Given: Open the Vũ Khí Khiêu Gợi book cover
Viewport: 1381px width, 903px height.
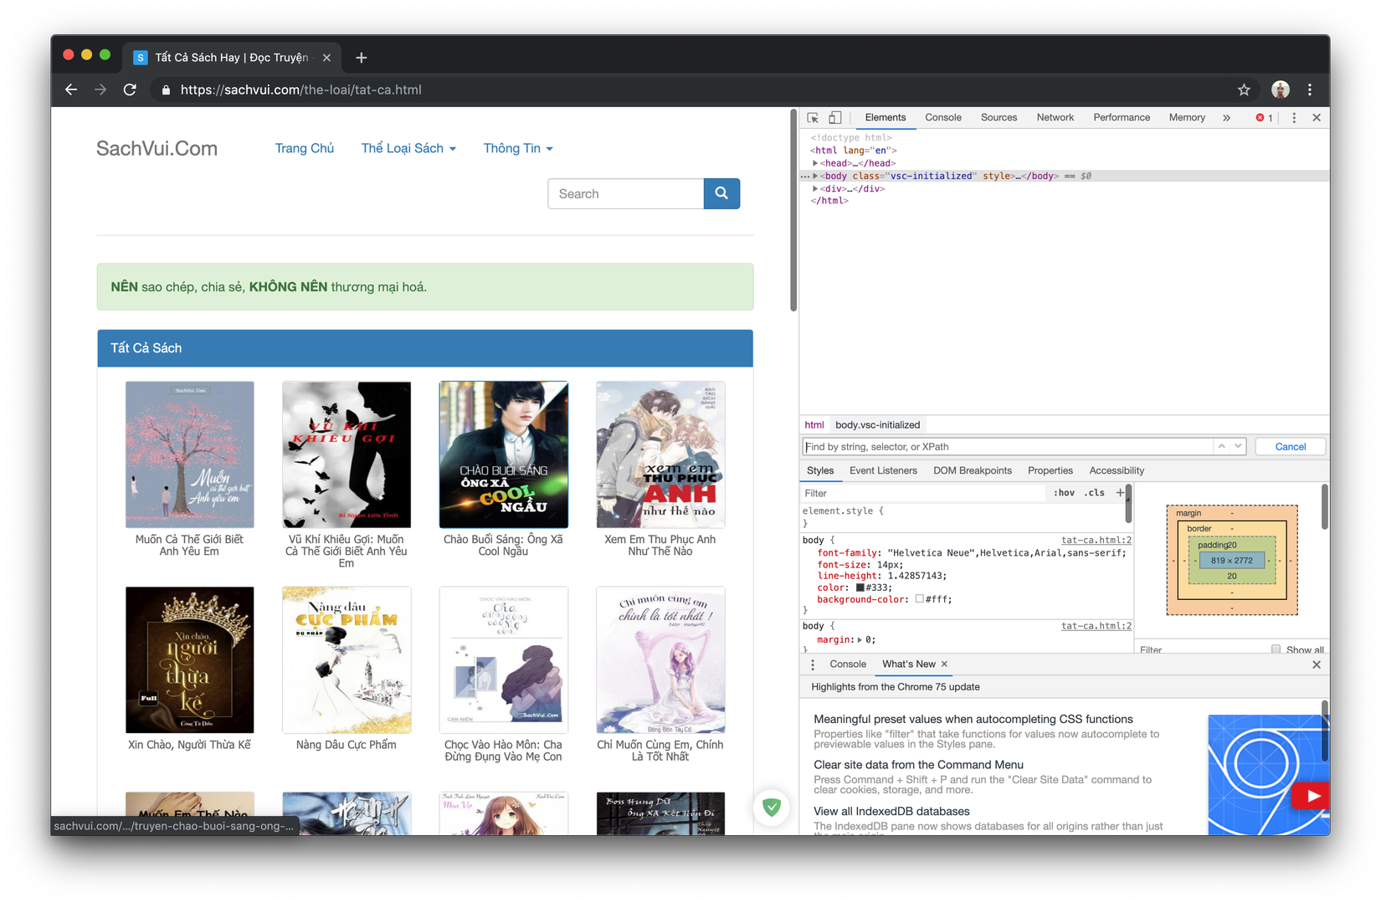Looking at the screenshot, I should 347,454.
